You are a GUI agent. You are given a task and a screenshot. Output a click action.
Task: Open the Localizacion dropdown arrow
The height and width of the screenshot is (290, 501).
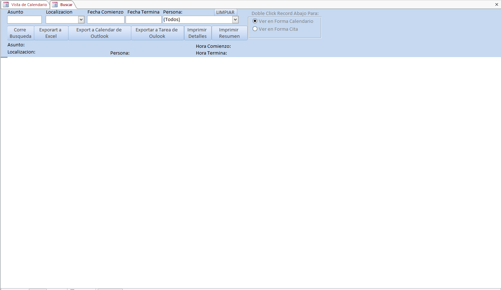click(81, 20)
